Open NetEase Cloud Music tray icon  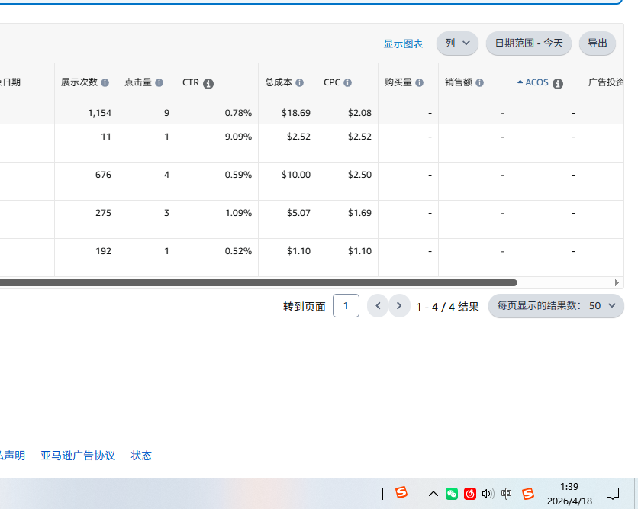pos(470,494)
